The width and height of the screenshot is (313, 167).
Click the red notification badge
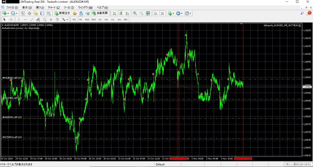(309, 13)
